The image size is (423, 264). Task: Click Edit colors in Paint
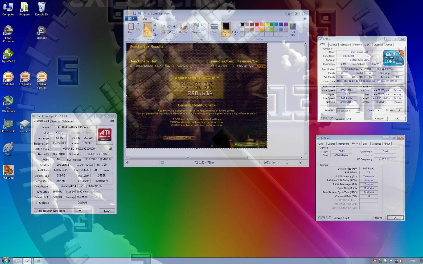(x=293, y=30)
